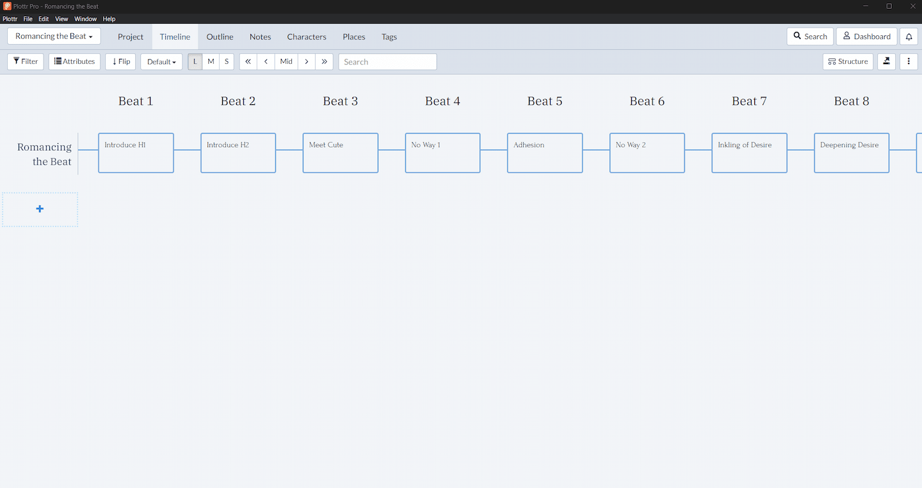This screenshot has width=922, height=488.
Task: Jump to timeline end double-right arrow
Action: (x=325, y=61)
